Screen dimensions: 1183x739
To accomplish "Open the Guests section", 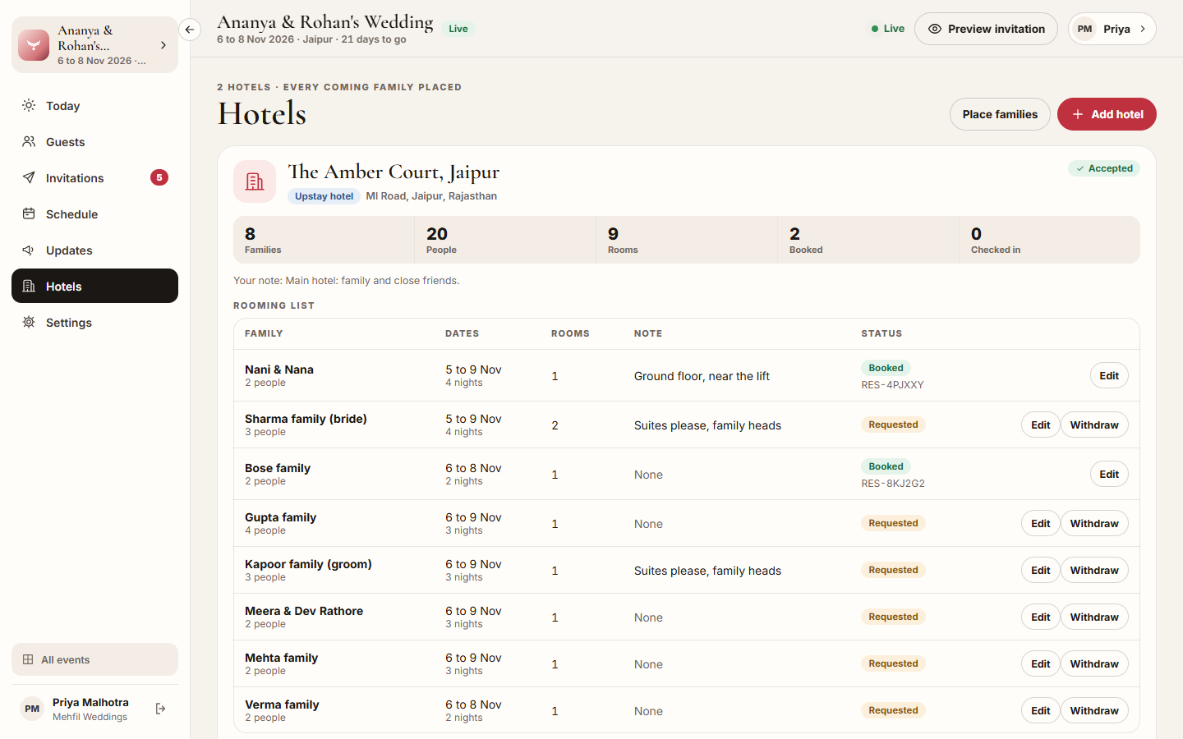I will 94,142.
